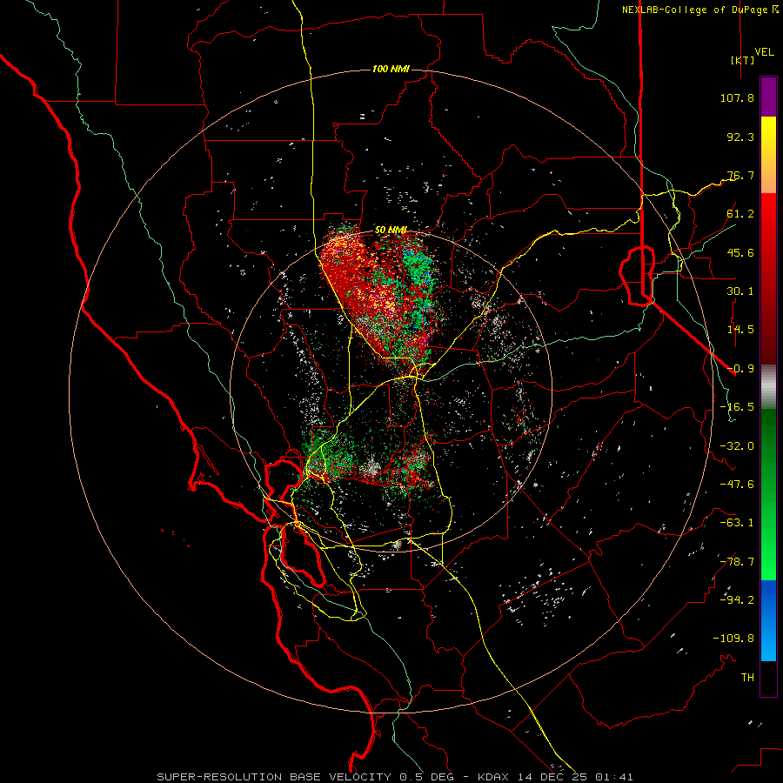
Task: Select the 92.3 legend value
Action: [x=740, y=137]
